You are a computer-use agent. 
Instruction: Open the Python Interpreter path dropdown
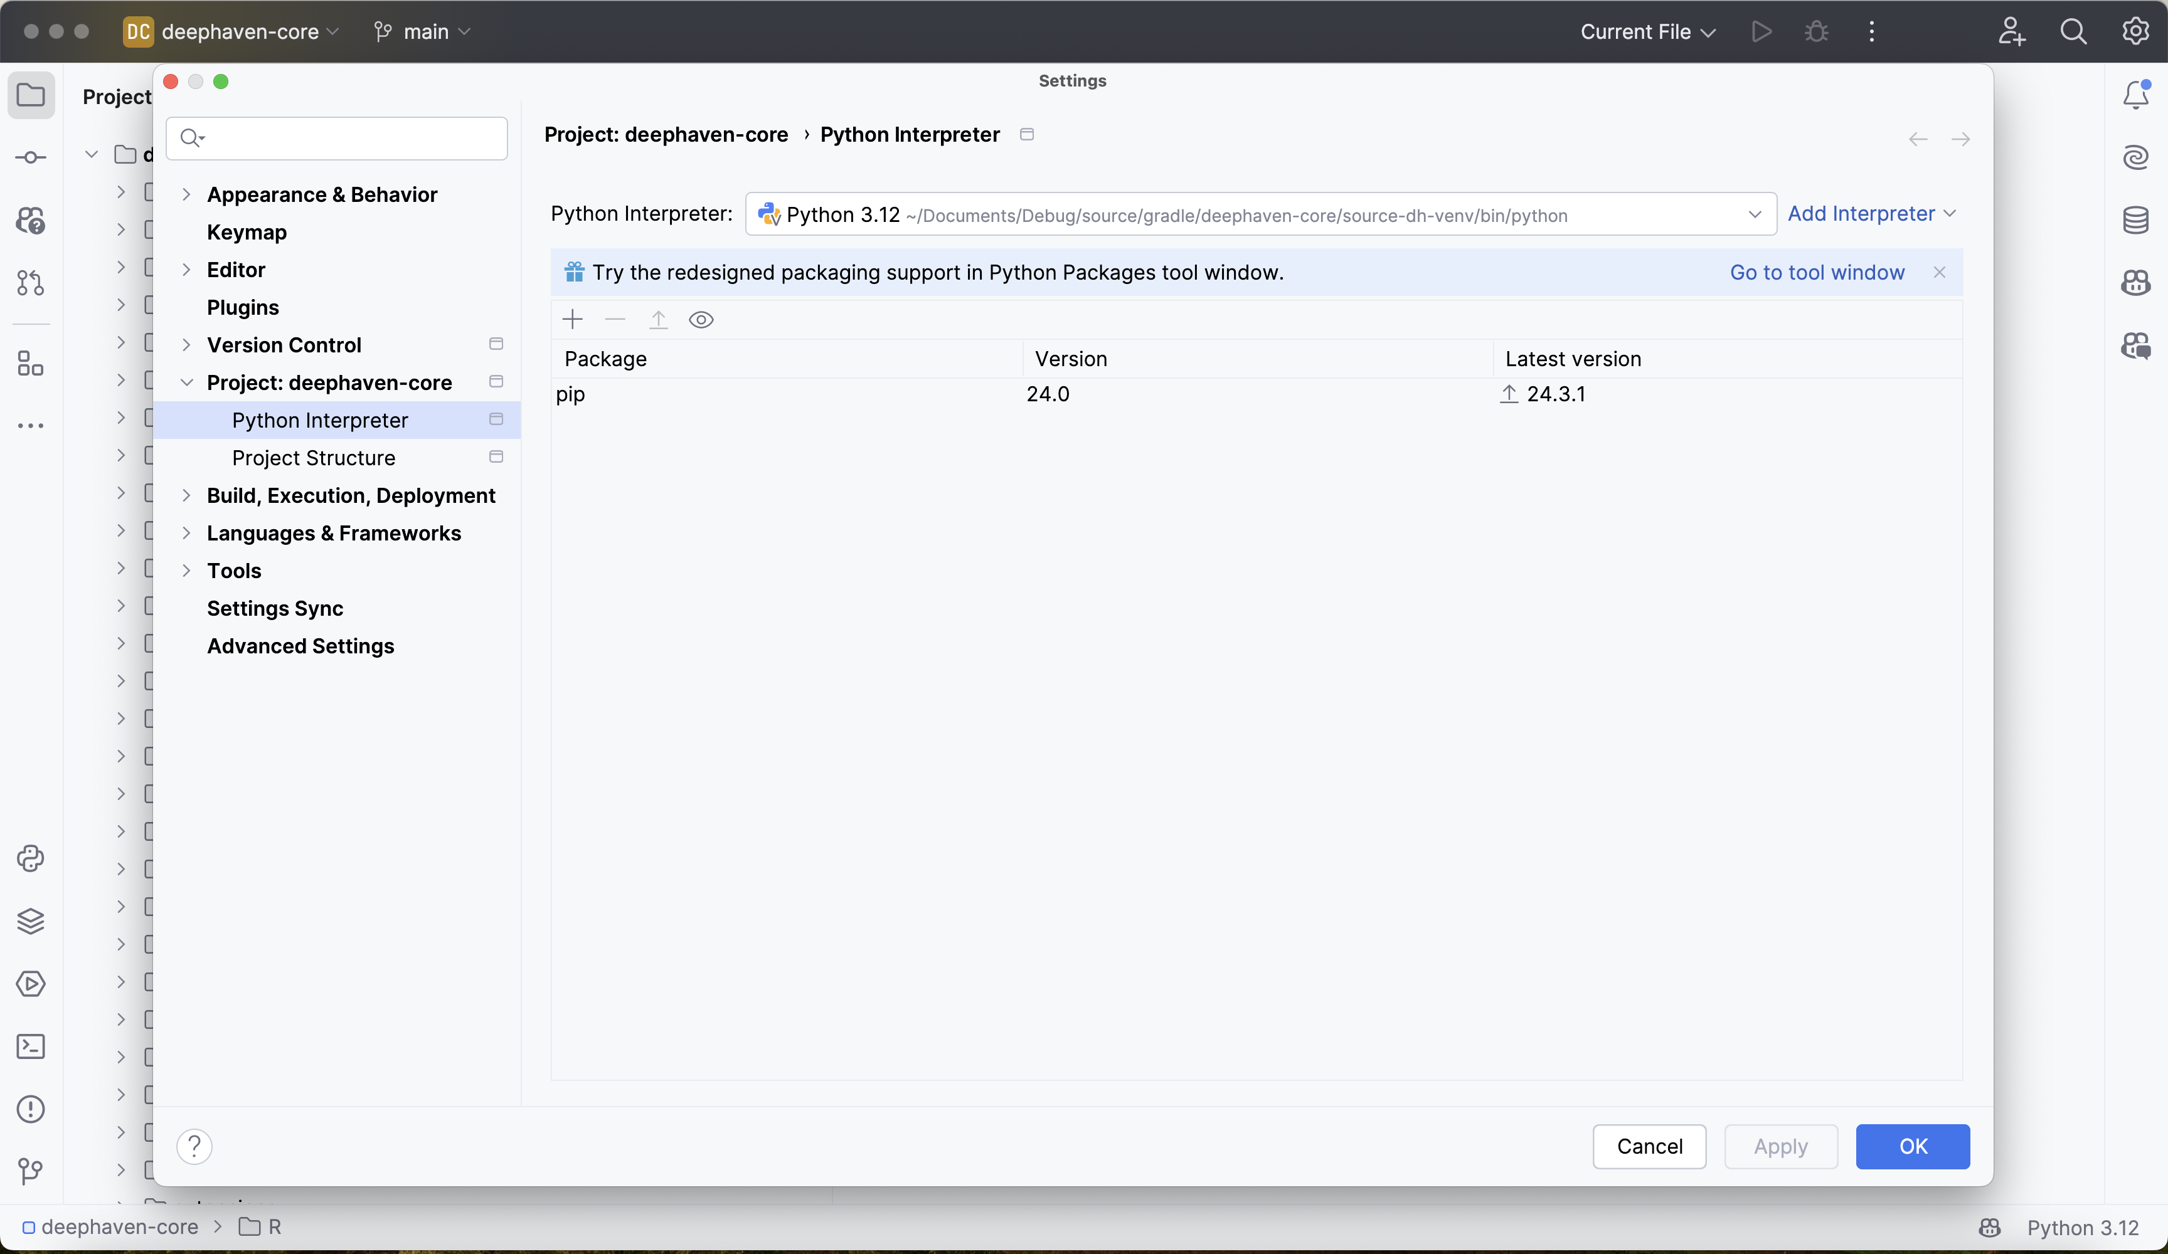click(x=1754, y=214)
